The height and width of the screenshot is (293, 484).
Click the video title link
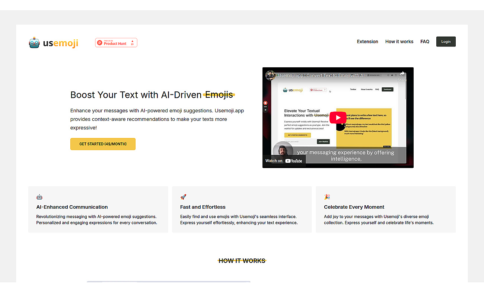click(x=321, y=75)
